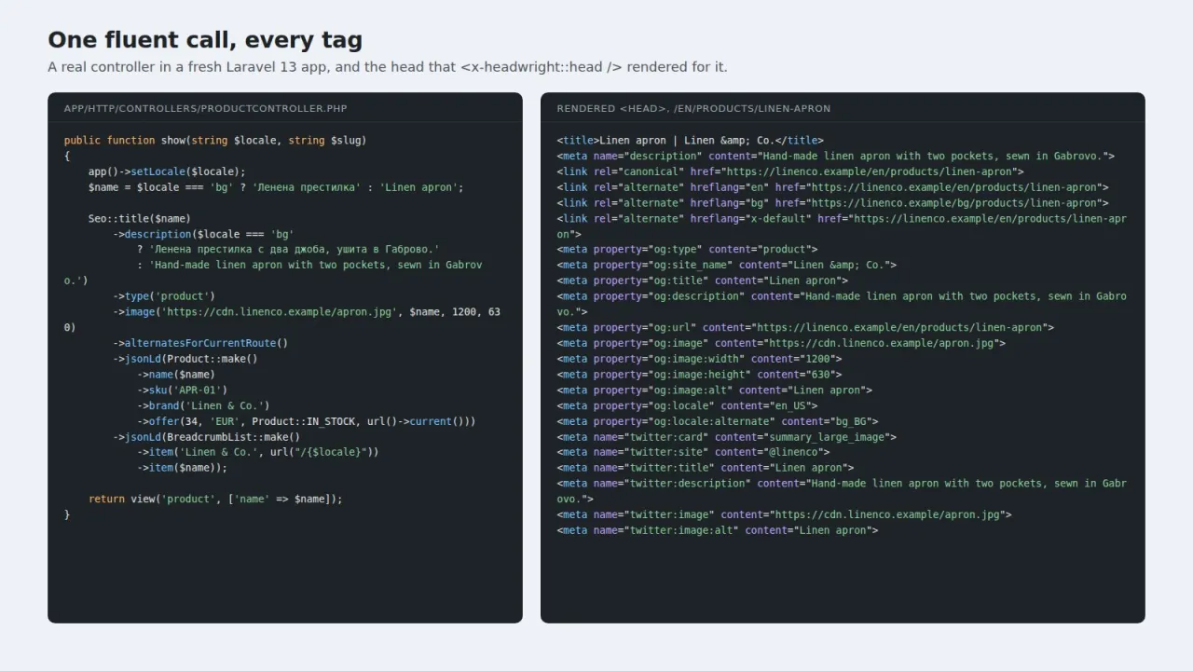This screenshot has width=1193, height=671.
Task: Click the twitter:image:alt meta line
Action: 718,530
